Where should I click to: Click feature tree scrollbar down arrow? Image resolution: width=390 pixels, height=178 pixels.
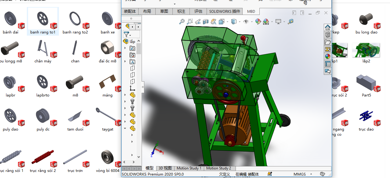pos(139,156)
